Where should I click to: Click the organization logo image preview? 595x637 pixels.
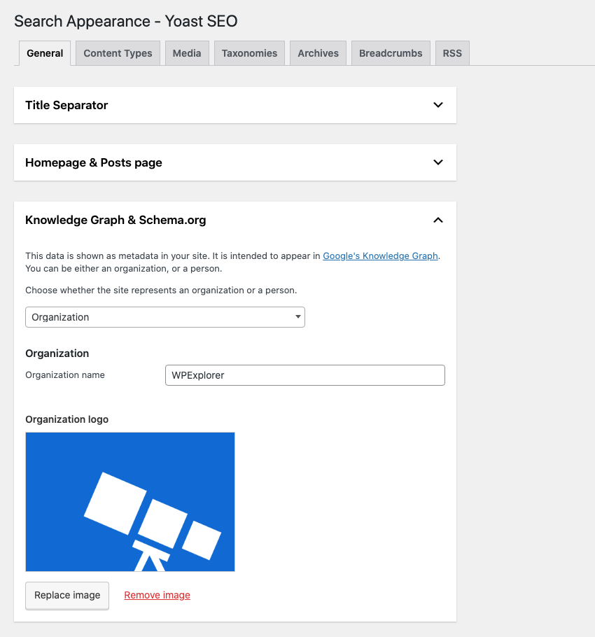coord(130,502)
